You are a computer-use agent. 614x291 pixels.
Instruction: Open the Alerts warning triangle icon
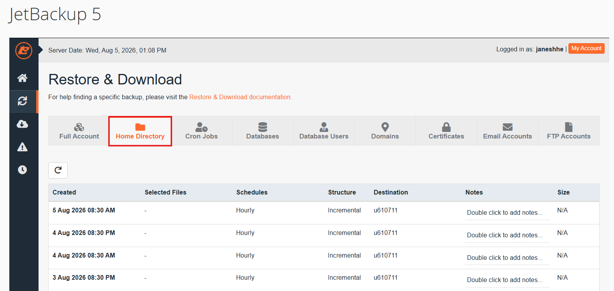point(22,147)
